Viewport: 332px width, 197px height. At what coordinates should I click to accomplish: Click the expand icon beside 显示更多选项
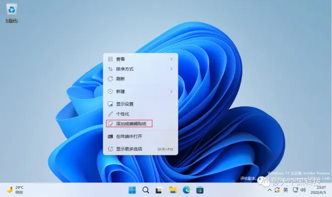110,149
